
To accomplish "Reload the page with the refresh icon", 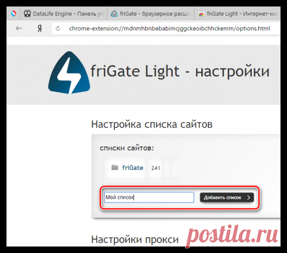I will (58, 28).
